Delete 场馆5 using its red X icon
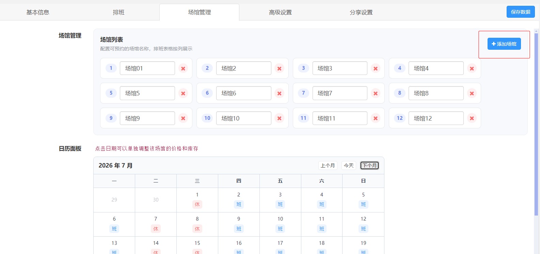 tap(183, 93)
